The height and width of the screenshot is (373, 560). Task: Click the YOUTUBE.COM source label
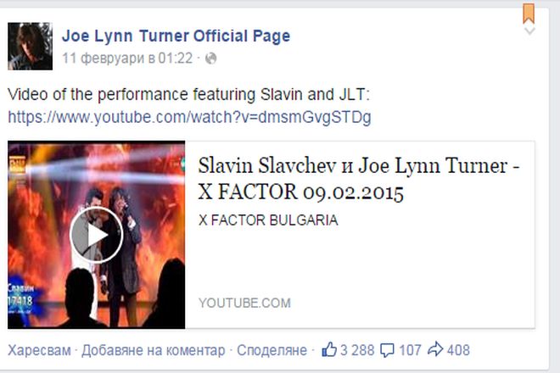(244, 303)
